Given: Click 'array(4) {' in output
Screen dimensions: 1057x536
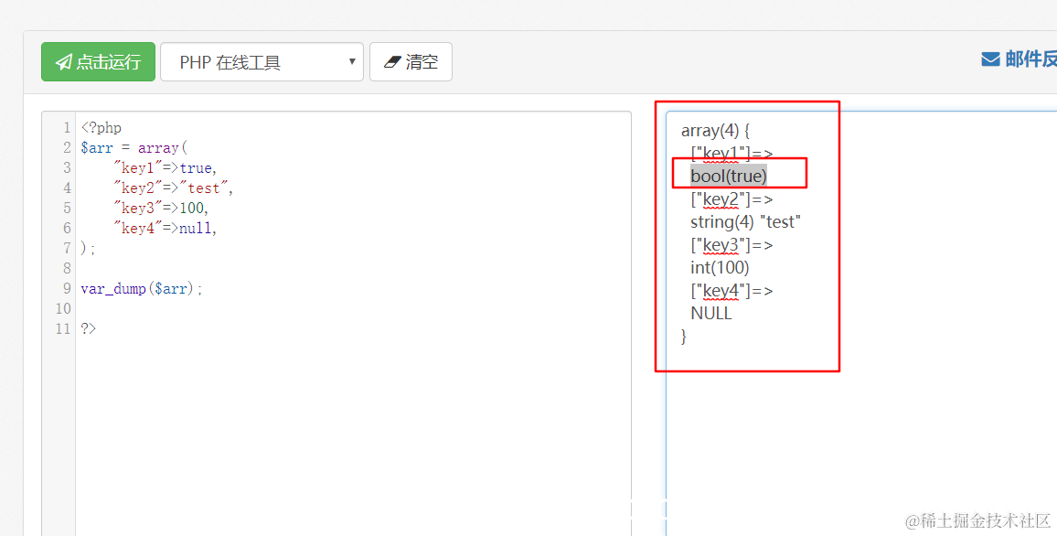Looking at the screenshot, I should click(x=715, y=131).
